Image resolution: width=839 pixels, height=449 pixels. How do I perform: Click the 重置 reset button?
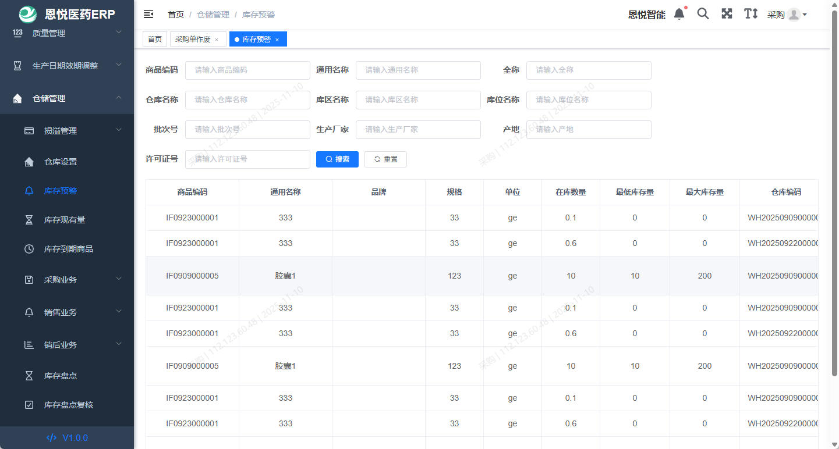tap(385, 159)
